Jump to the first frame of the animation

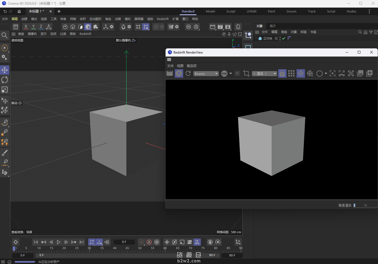pyautogui.click(x=36, y=242)
